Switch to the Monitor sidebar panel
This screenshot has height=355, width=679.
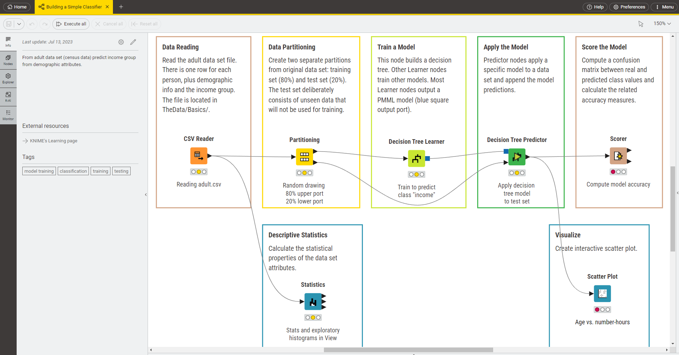[8, 115]
